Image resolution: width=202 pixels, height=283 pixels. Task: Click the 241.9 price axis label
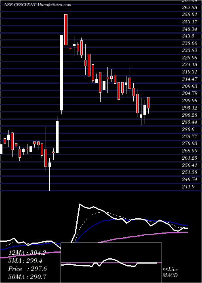tap(188, 187)
